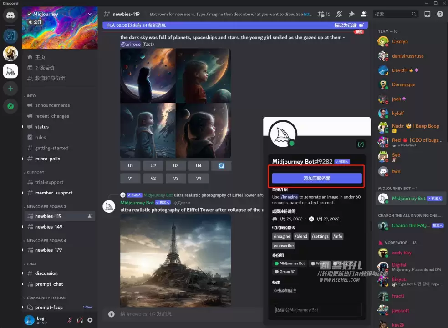Image resolution: width=448 pixels, height=328 pixels.
Task: Click the re-roll refresh button under image grid
Action: pos(221,165)
